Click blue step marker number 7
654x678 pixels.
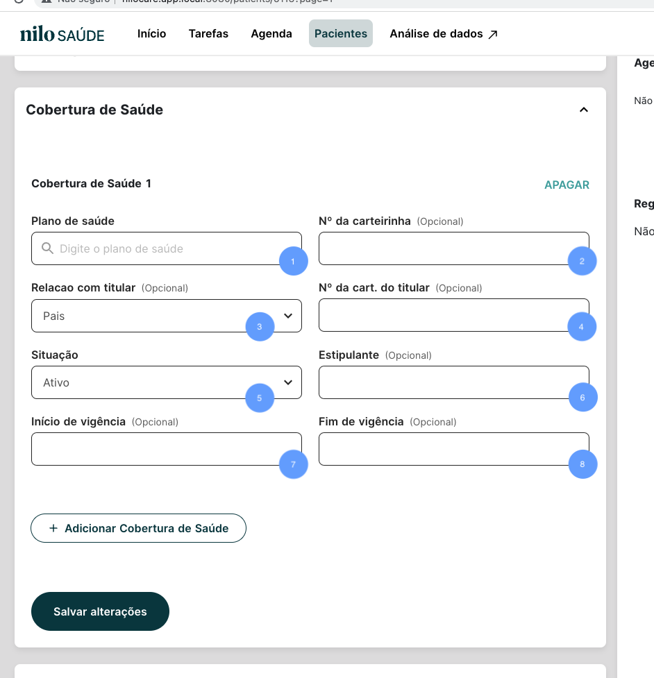tap(293, 464)
